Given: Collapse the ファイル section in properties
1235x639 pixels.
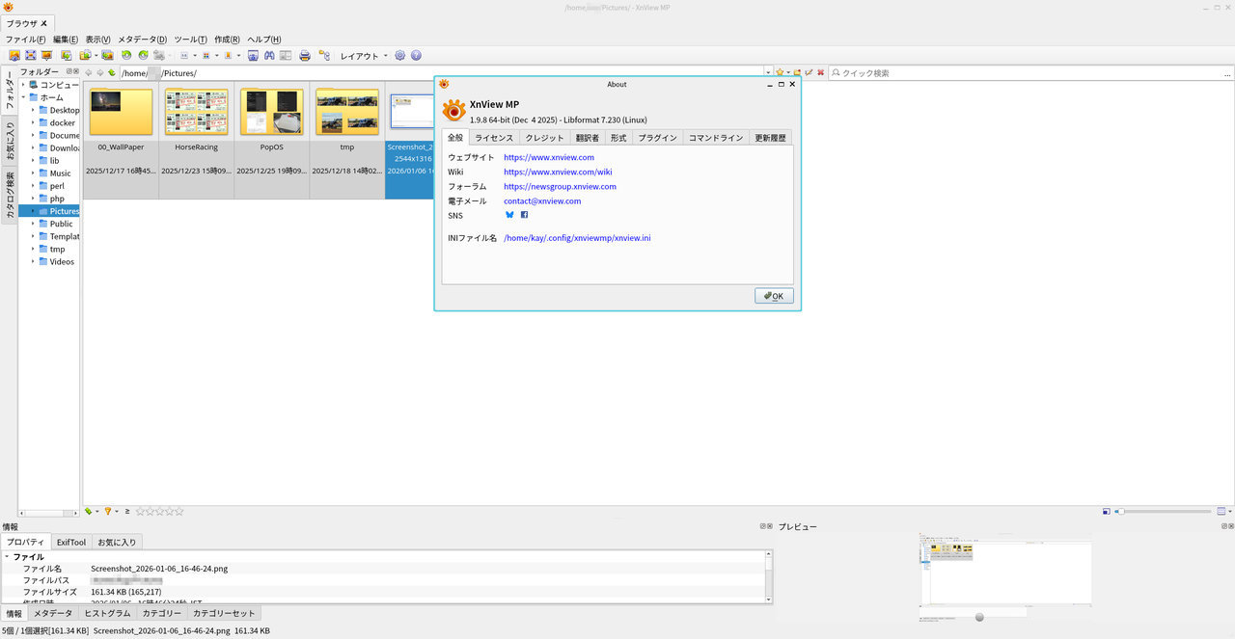Looking at the screenshot, I should coord(7,557).
